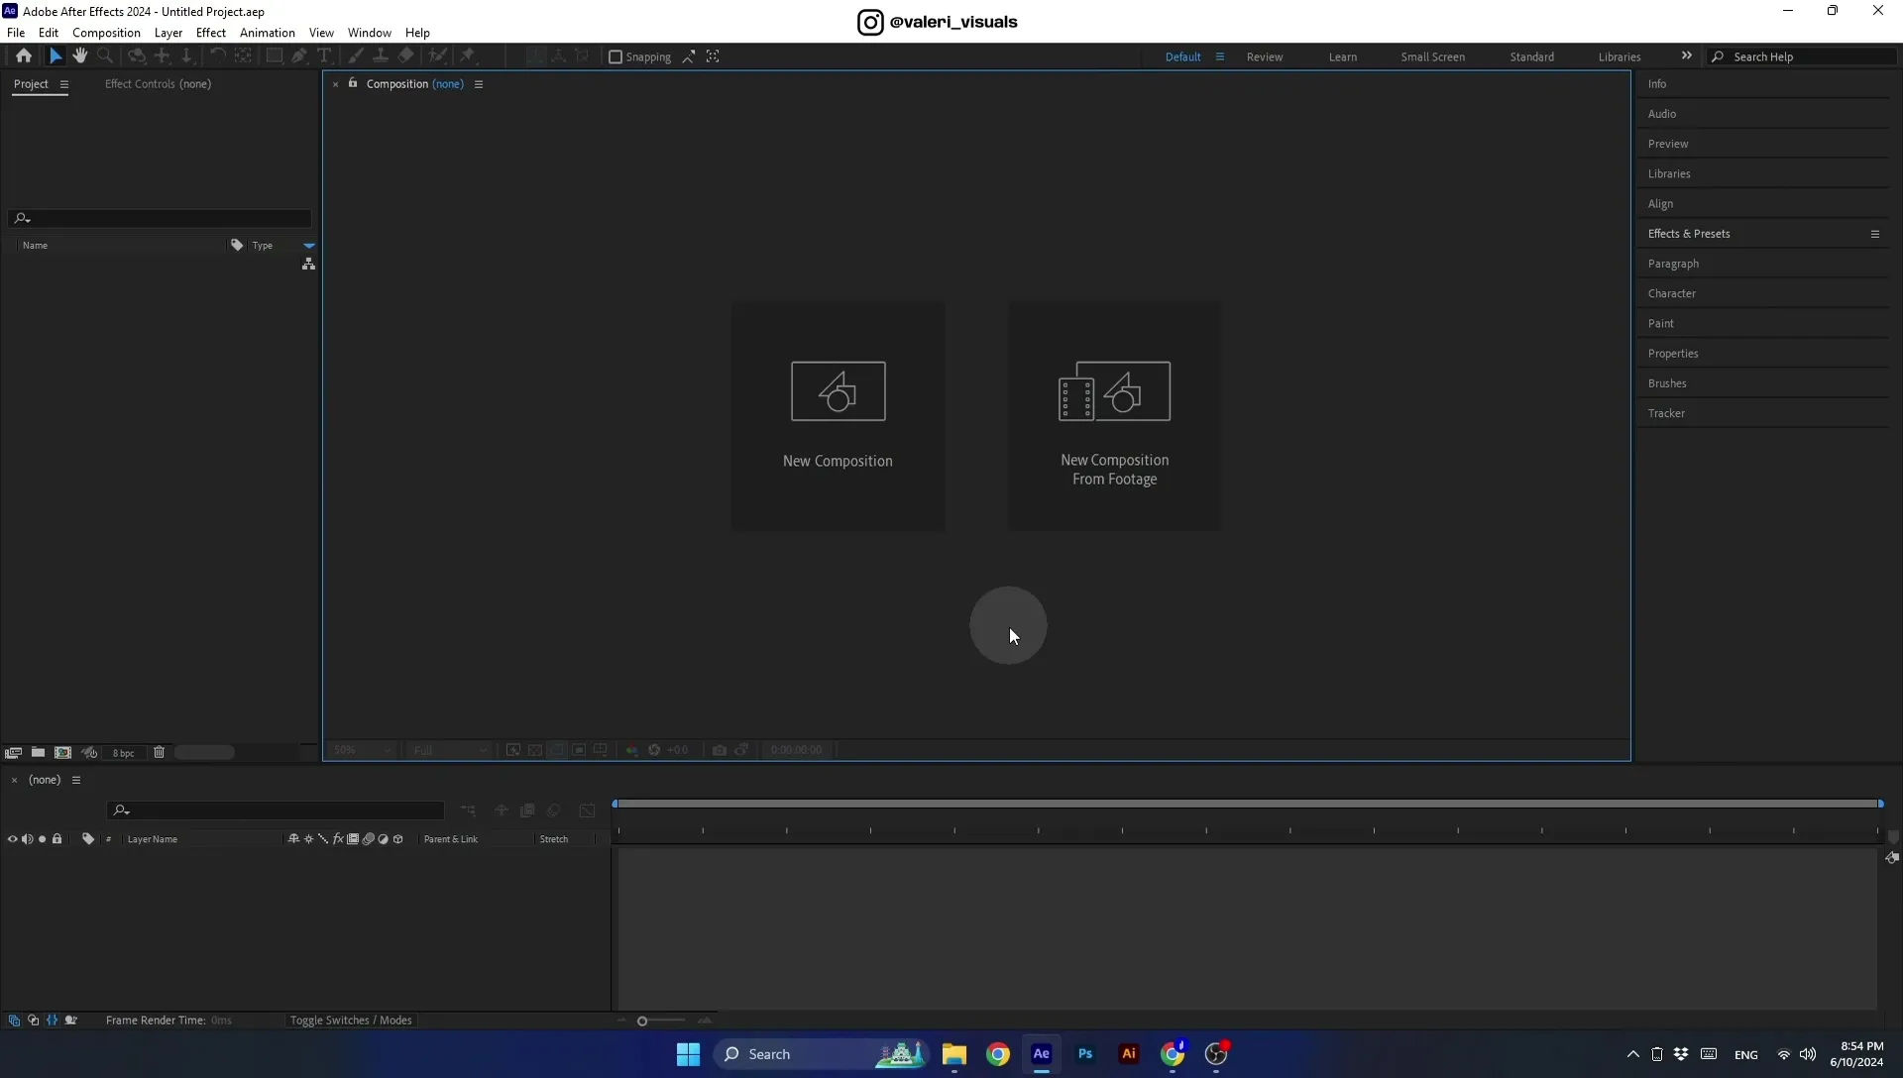Viewport: 1903px width, 1078px height.
Task: Expand the workspace overflow chevrons
Action: pos(1687,56)
